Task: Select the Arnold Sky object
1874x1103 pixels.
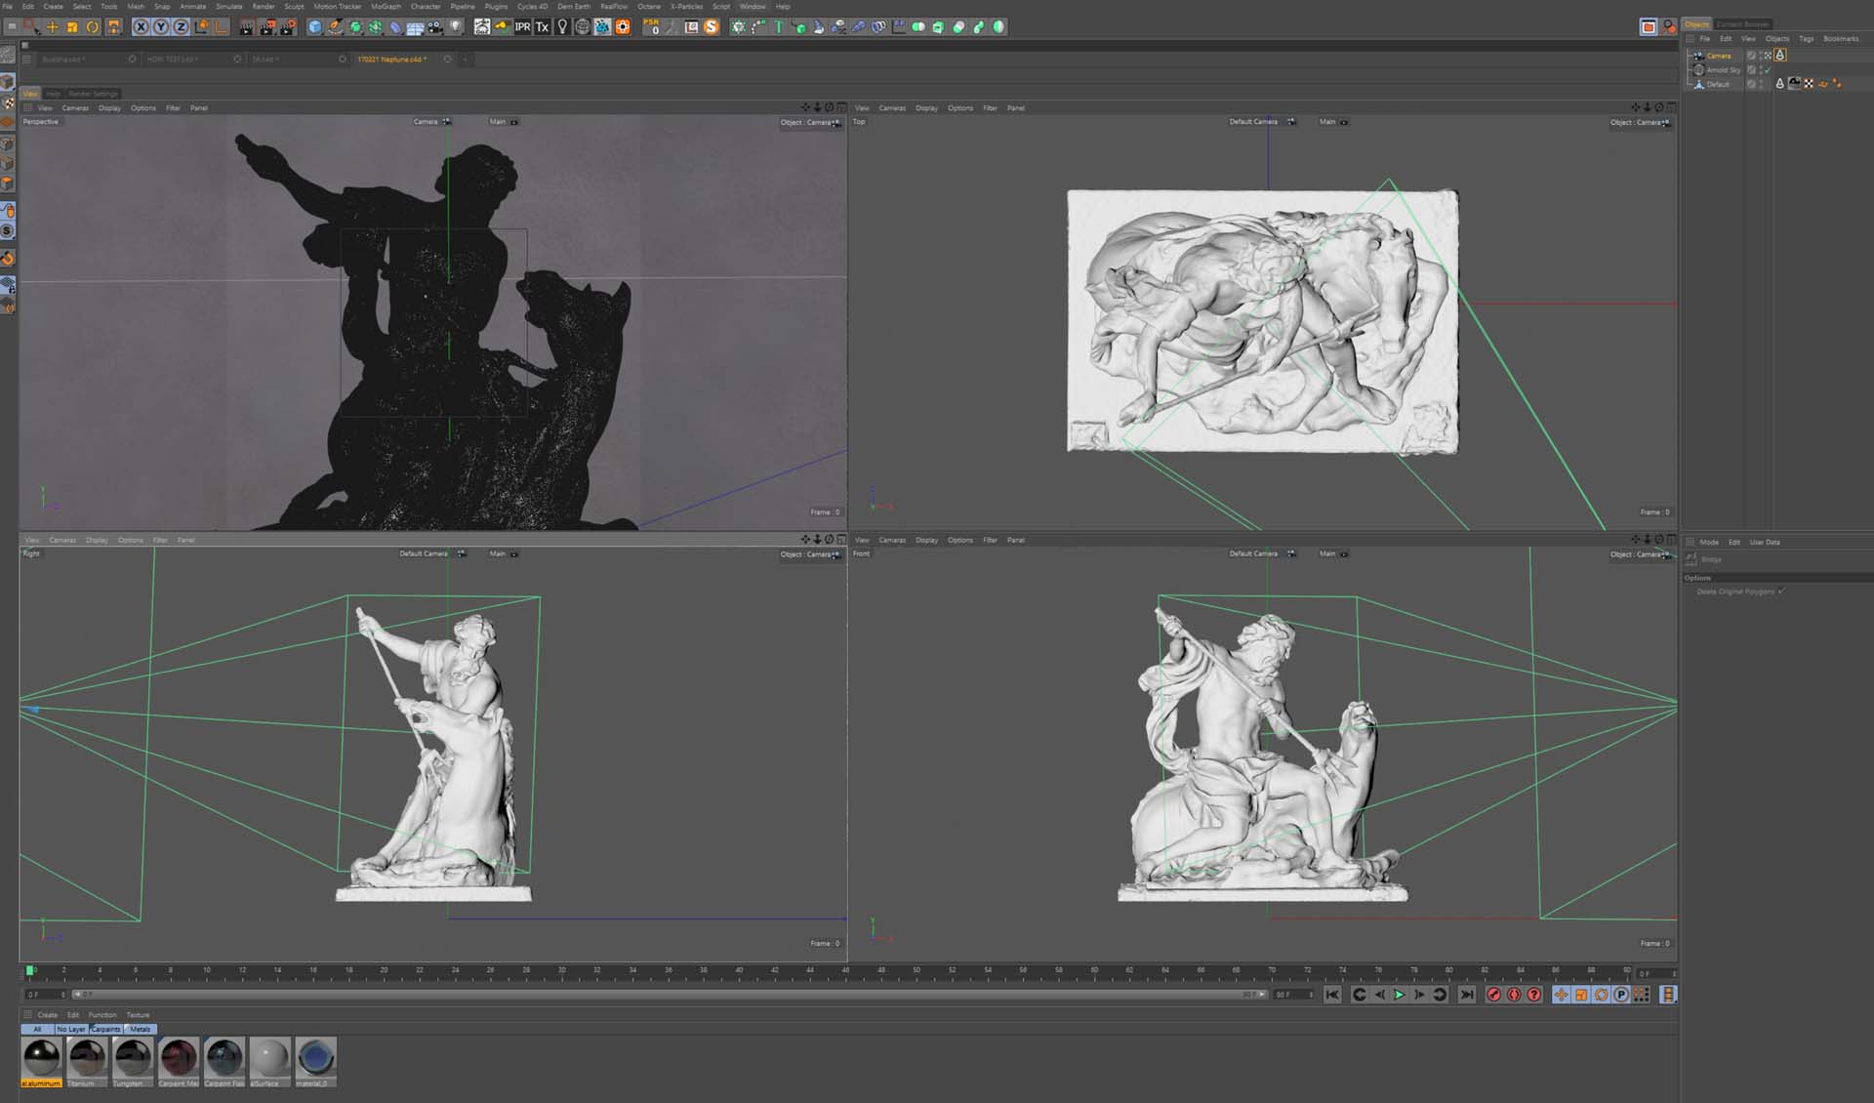Action: click(1723, 70)
